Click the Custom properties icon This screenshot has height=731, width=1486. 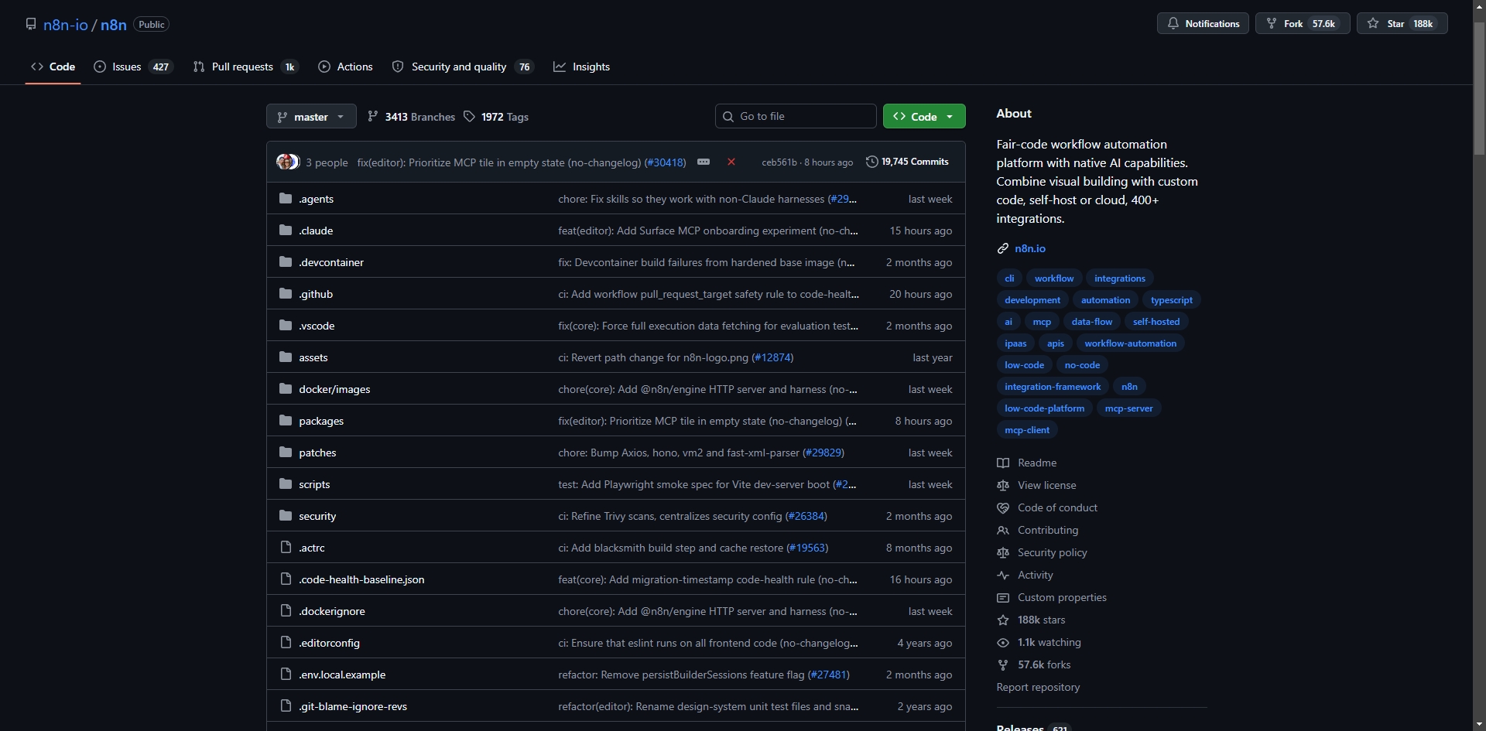coord(1003,597)
